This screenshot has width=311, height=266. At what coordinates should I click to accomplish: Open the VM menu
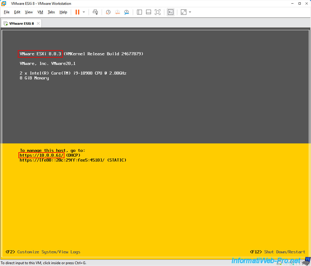coord(40,12)
